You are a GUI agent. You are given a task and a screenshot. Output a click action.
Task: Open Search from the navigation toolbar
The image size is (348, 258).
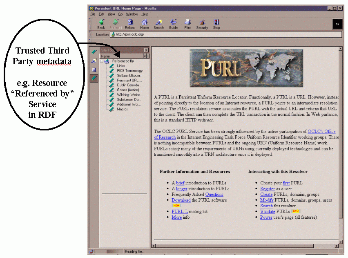point(158,24)
